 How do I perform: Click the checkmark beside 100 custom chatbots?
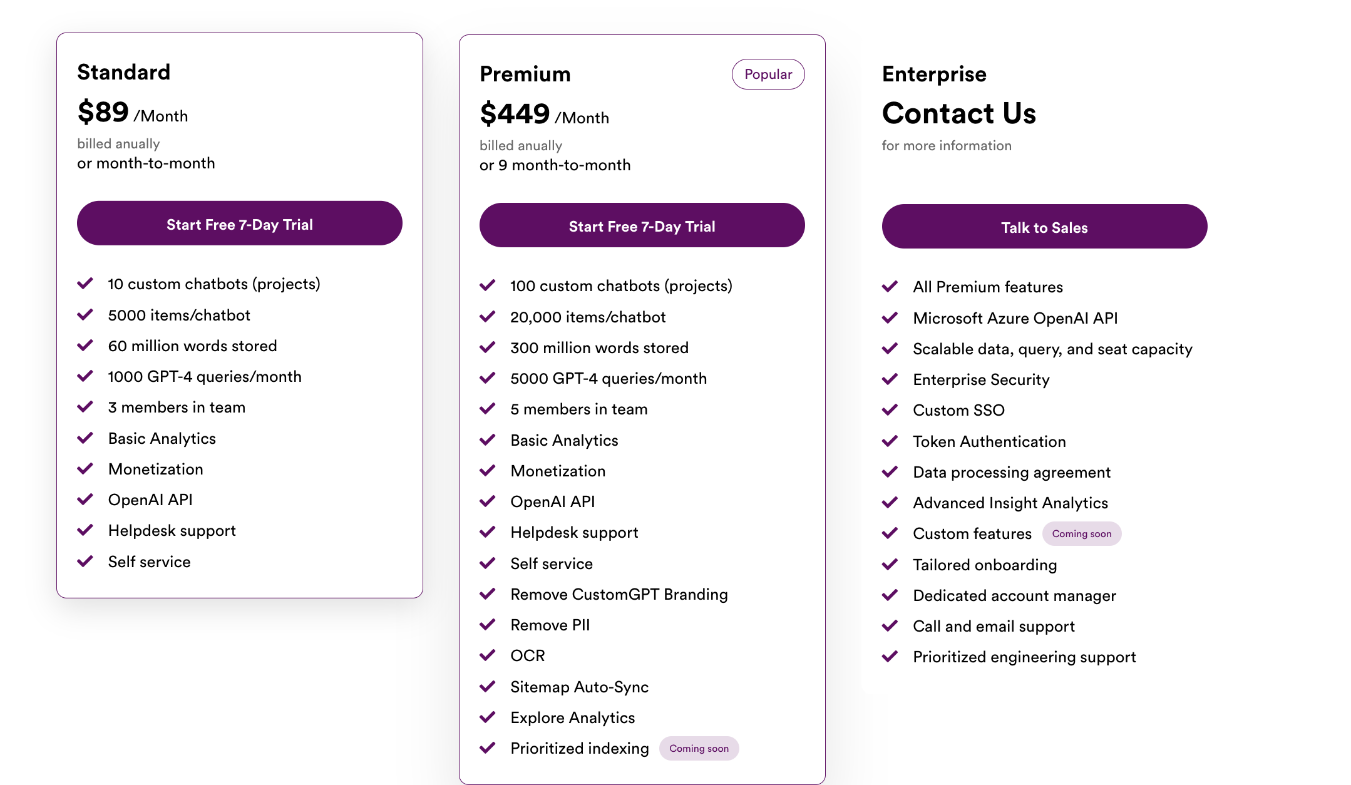pos(488,285)
